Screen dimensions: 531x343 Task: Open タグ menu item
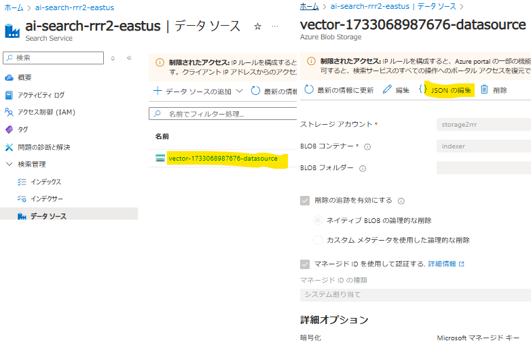coord(22,129)
